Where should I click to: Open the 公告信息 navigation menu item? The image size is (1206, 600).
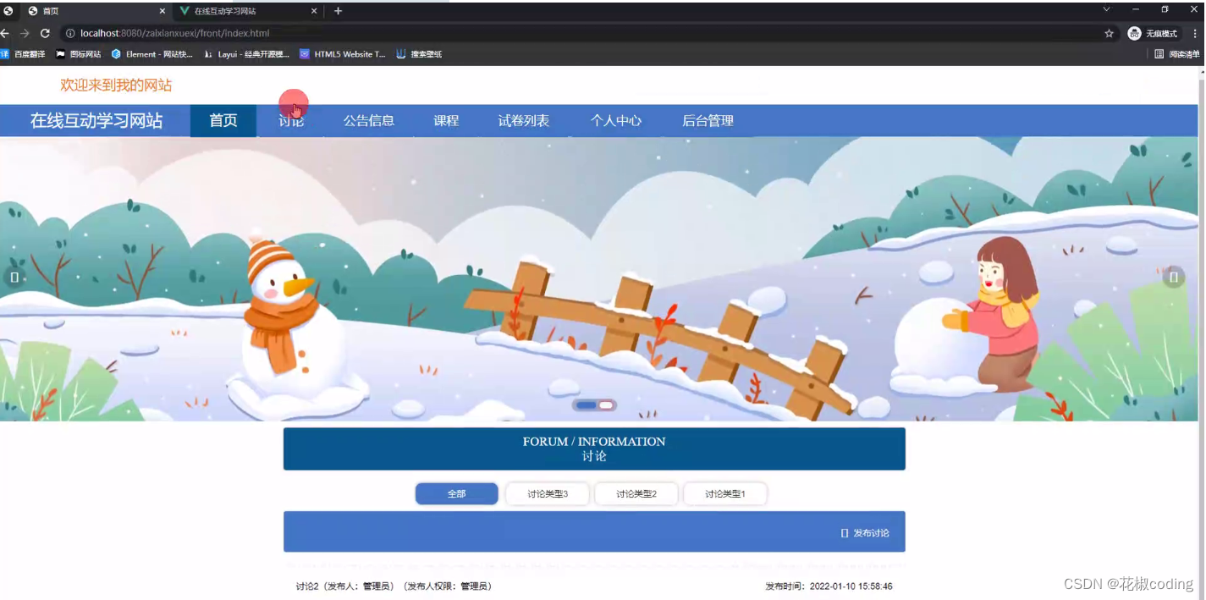[x=368, y=120]
